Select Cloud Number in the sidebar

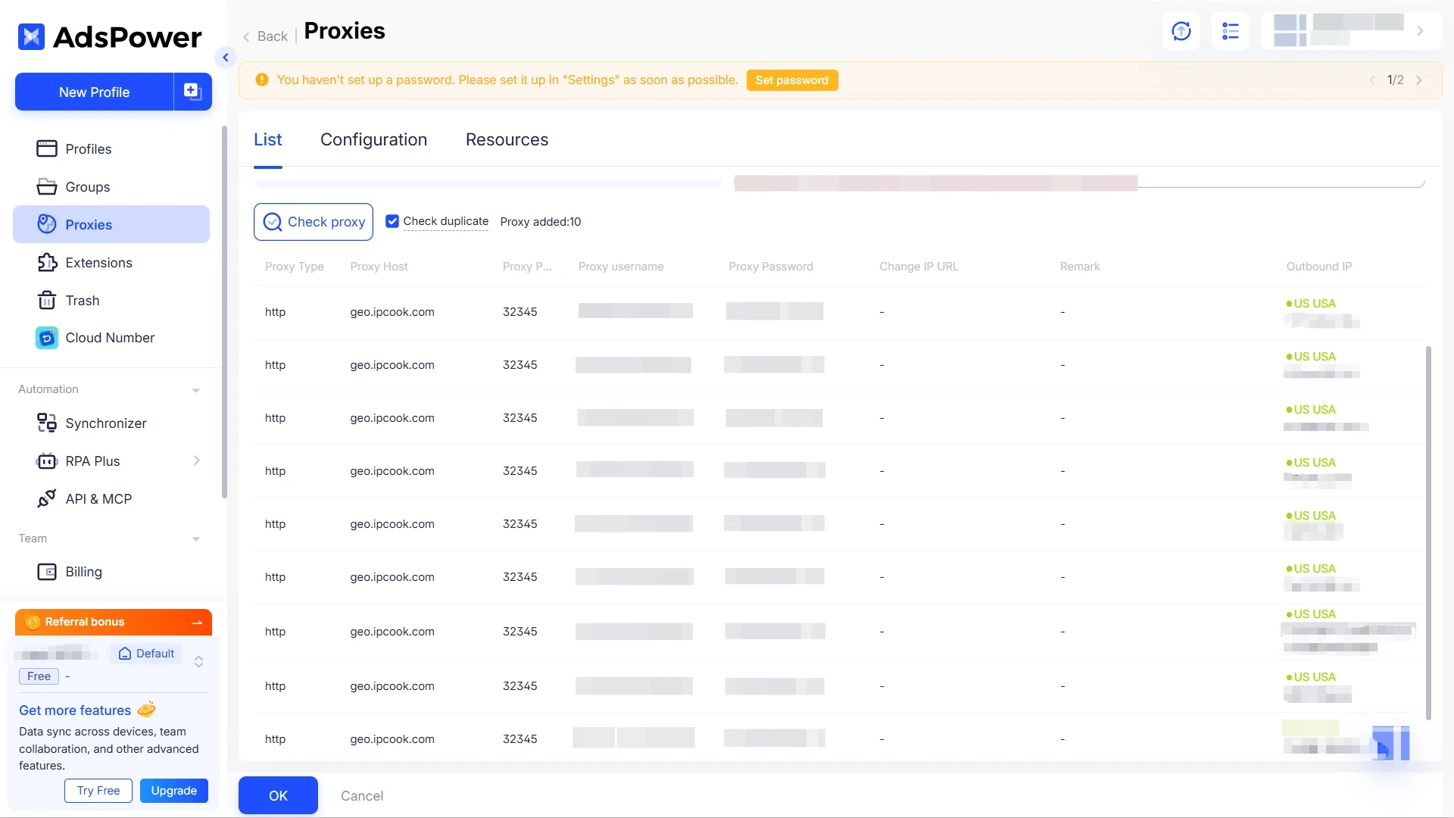[x=110, y=337]
